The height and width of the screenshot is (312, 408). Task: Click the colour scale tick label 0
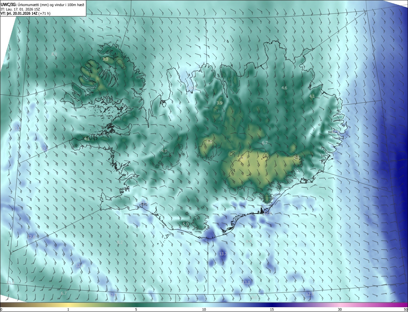click(1, 309)
